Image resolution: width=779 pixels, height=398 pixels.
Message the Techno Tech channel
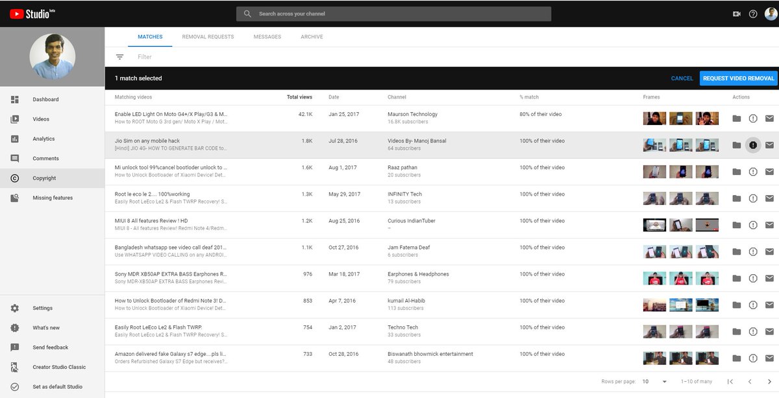click(769, 331)
